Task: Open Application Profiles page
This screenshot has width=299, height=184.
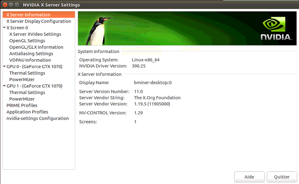Action: (x=27, y=112)
